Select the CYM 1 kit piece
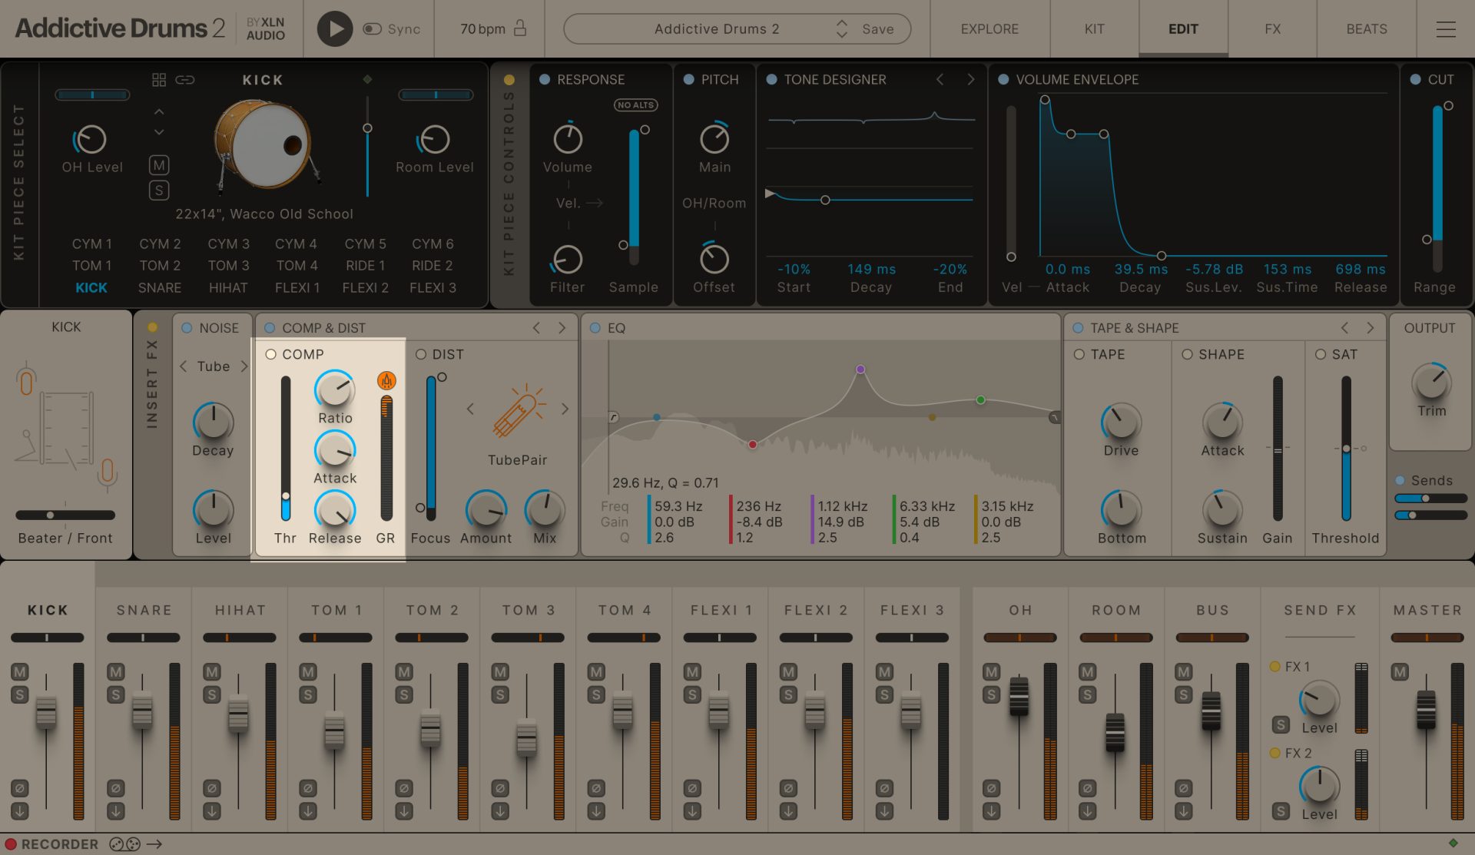This screenshot has height=855, width=1475. click(x=91, y=244)
